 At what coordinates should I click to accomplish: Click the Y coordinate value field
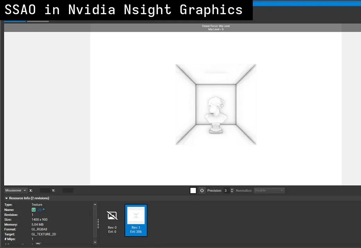(x=68, y=191)
